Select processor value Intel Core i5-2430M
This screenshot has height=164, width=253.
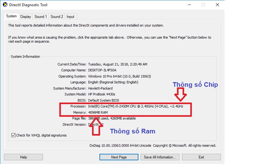[x=136, y=106]
